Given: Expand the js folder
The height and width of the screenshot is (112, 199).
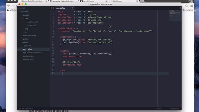Looking at the screenshot, I should (x=23, y=32).
